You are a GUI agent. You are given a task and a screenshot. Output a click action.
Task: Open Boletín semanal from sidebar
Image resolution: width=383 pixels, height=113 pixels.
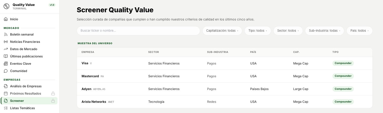(x=29, y=34)
